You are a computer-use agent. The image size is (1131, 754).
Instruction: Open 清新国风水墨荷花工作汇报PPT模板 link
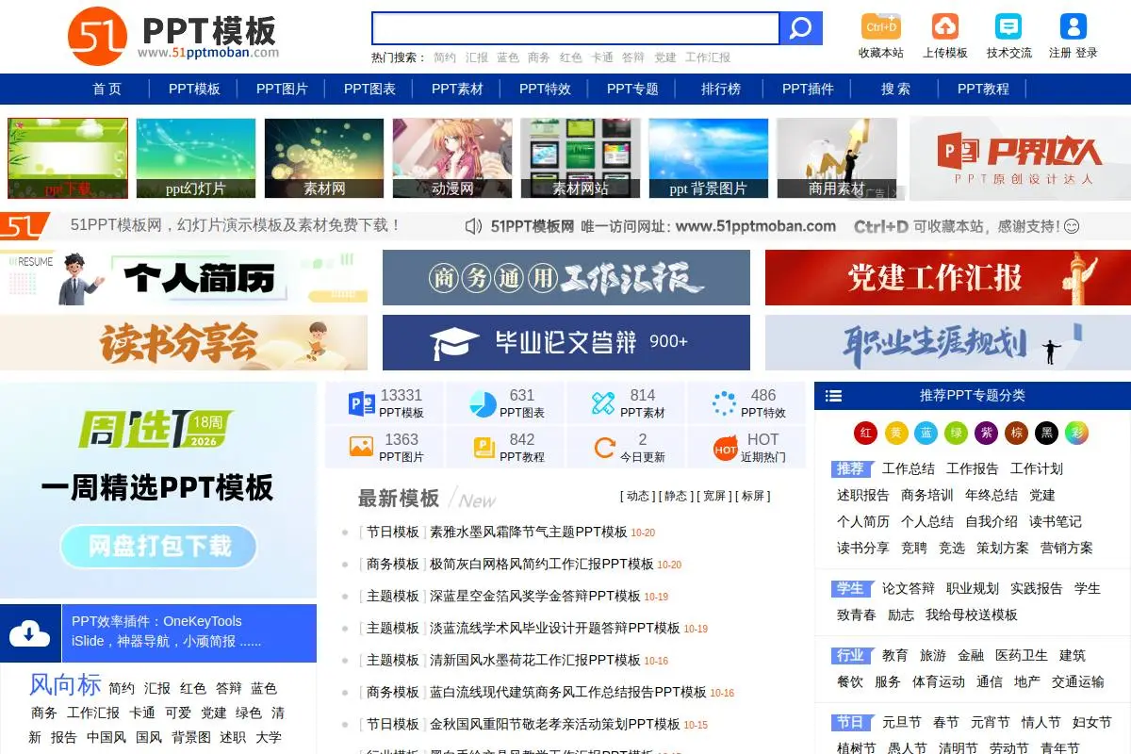535,660
